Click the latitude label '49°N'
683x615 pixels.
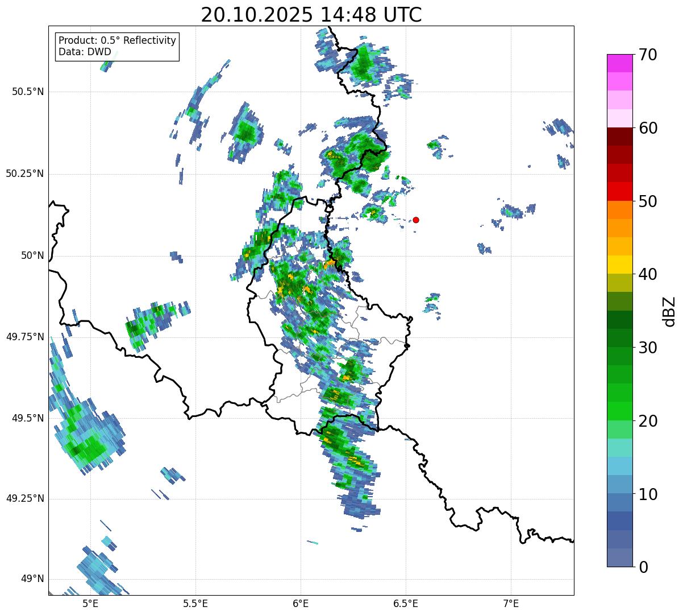coord(33,579)
